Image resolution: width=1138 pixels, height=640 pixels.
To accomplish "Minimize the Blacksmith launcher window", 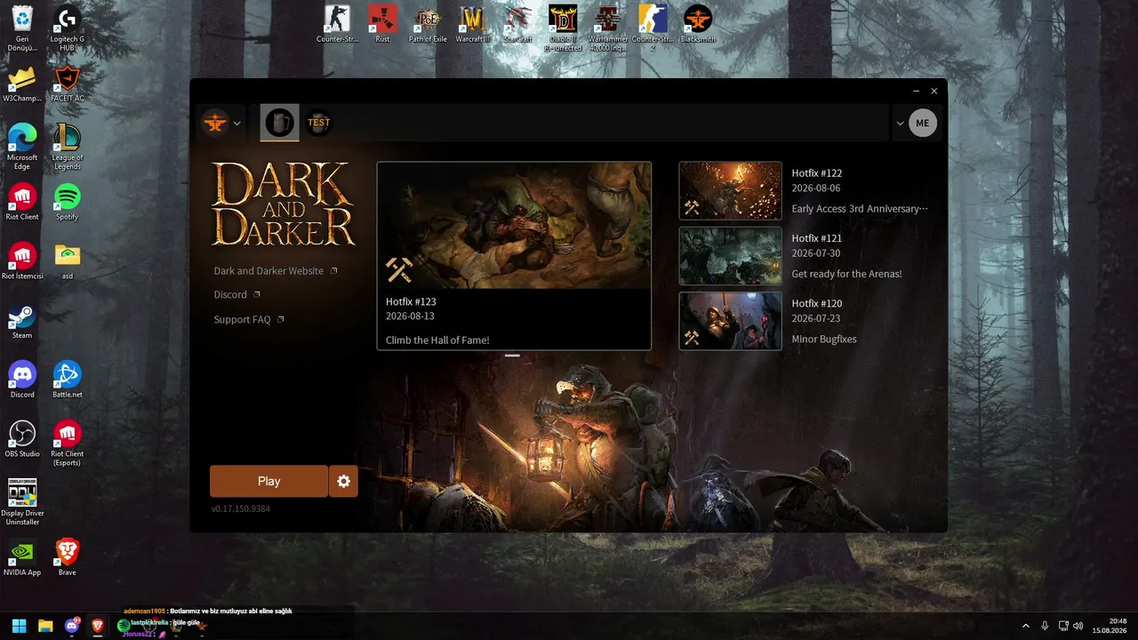I will 917,91.
